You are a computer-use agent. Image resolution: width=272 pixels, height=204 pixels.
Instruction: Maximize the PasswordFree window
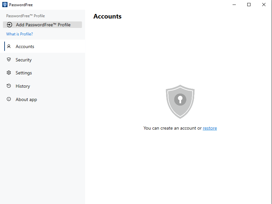249,5
